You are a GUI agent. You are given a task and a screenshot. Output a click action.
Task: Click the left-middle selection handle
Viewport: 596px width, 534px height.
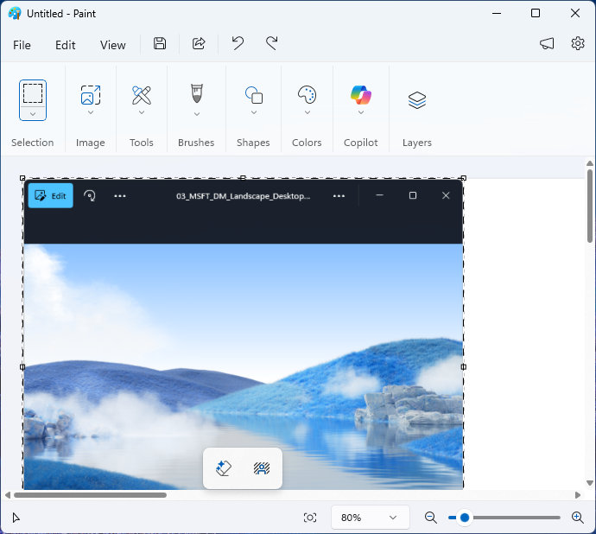point(22,366)
